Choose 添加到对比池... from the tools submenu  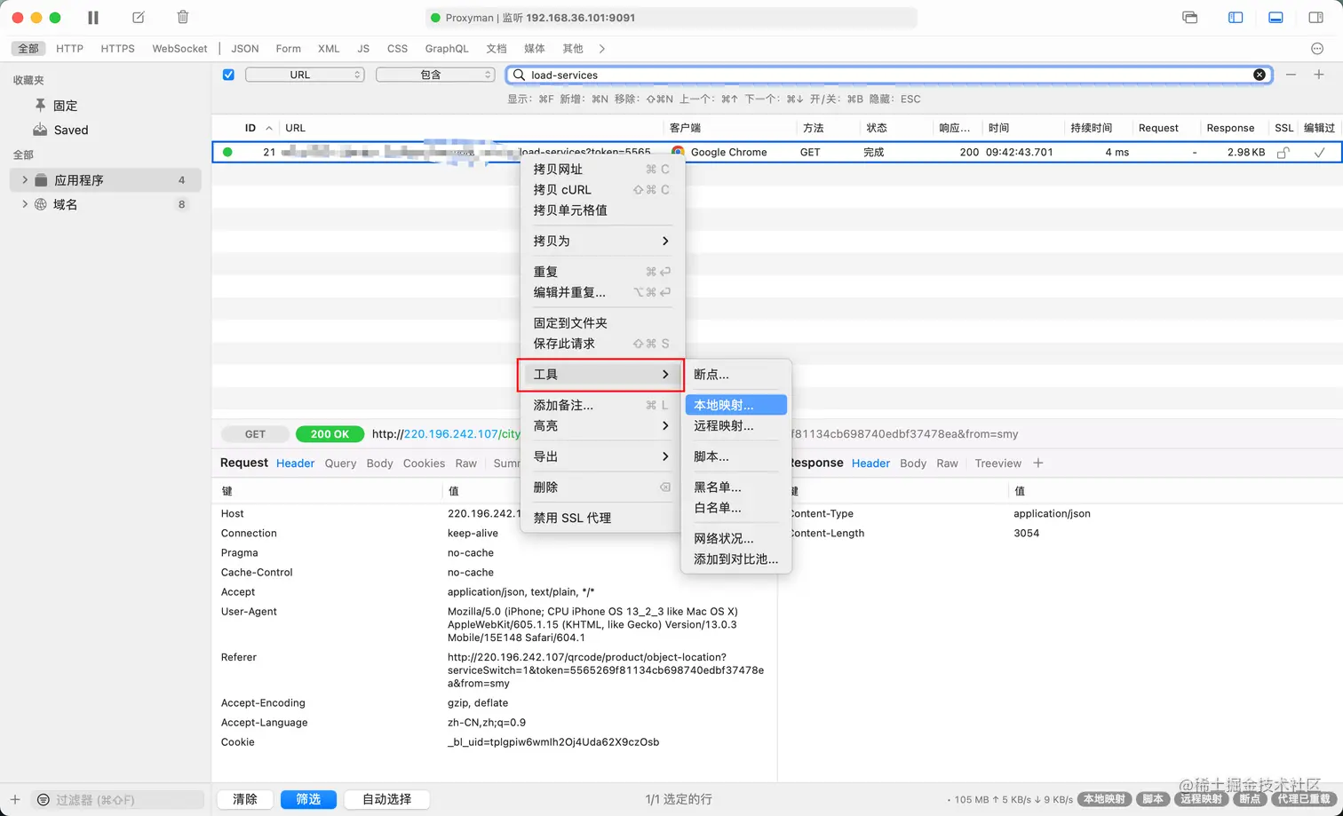pyautogui.click(x=736, y=559)
